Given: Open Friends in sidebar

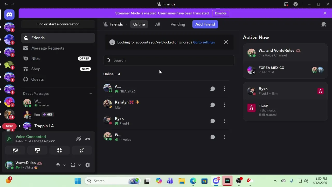Looking at the screenshot, I should click(58, 38).
